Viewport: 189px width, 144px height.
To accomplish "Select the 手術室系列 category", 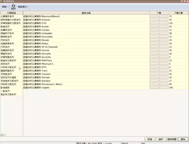I will (12, 74).
